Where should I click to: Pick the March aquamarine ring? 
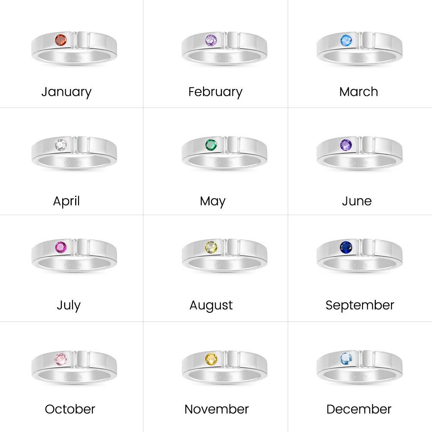click(359, 48)
